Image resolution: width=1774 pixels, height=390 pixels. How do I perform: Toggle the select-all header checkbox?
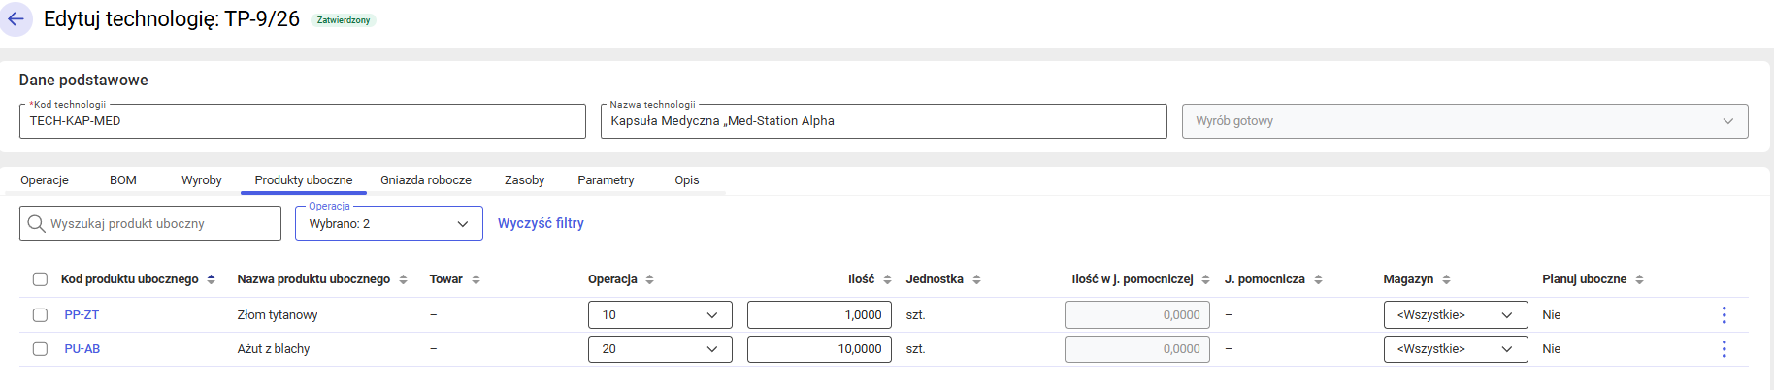click(40, 279)
